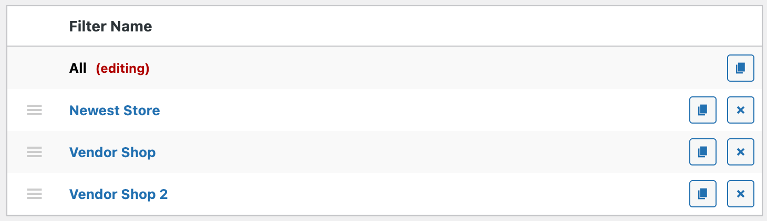Select the Vendor Shop 2 reorder handle

(x=34, y=194)
